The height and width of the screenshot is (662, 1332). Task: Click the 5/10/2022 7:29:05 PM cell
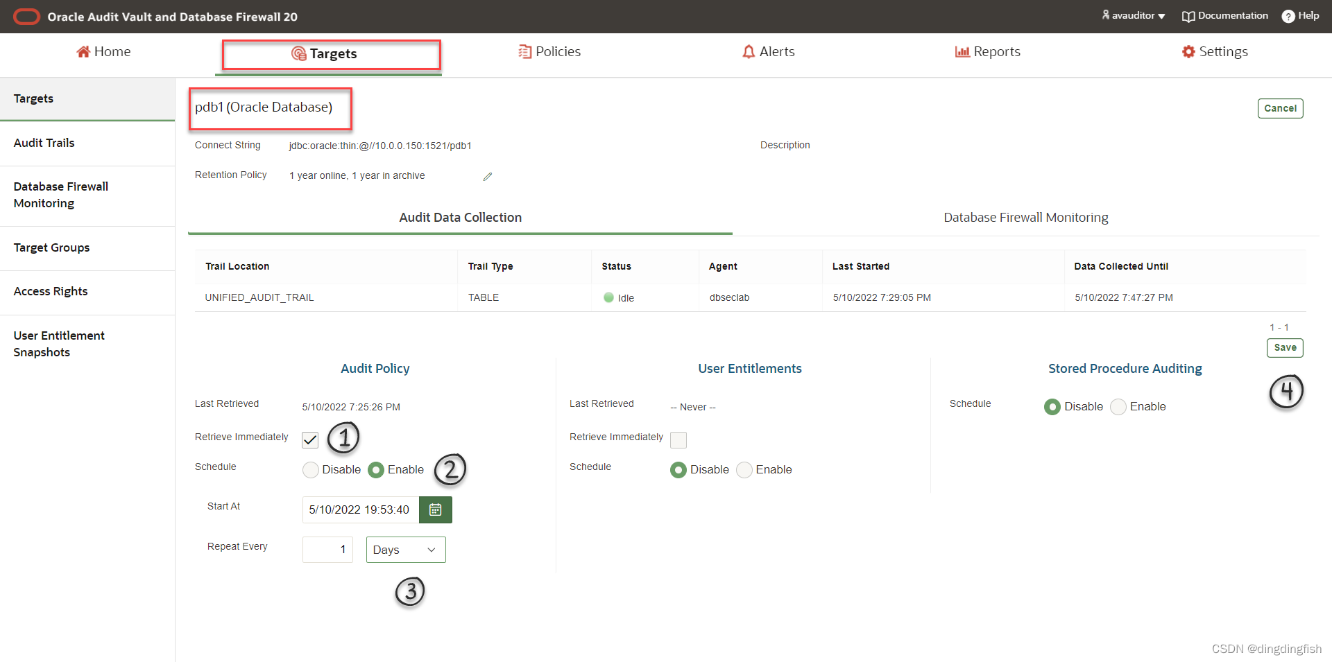coord(882,297)
